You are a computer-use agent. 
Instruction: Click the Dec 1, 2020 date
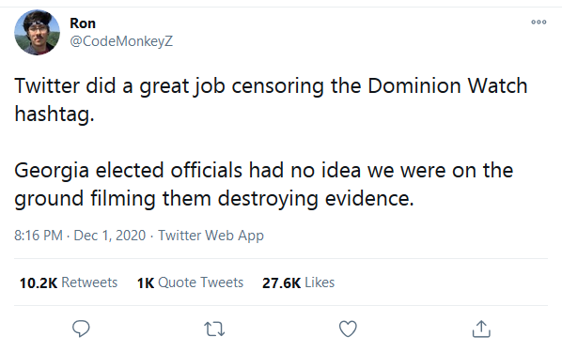click(x=110, y=236)
